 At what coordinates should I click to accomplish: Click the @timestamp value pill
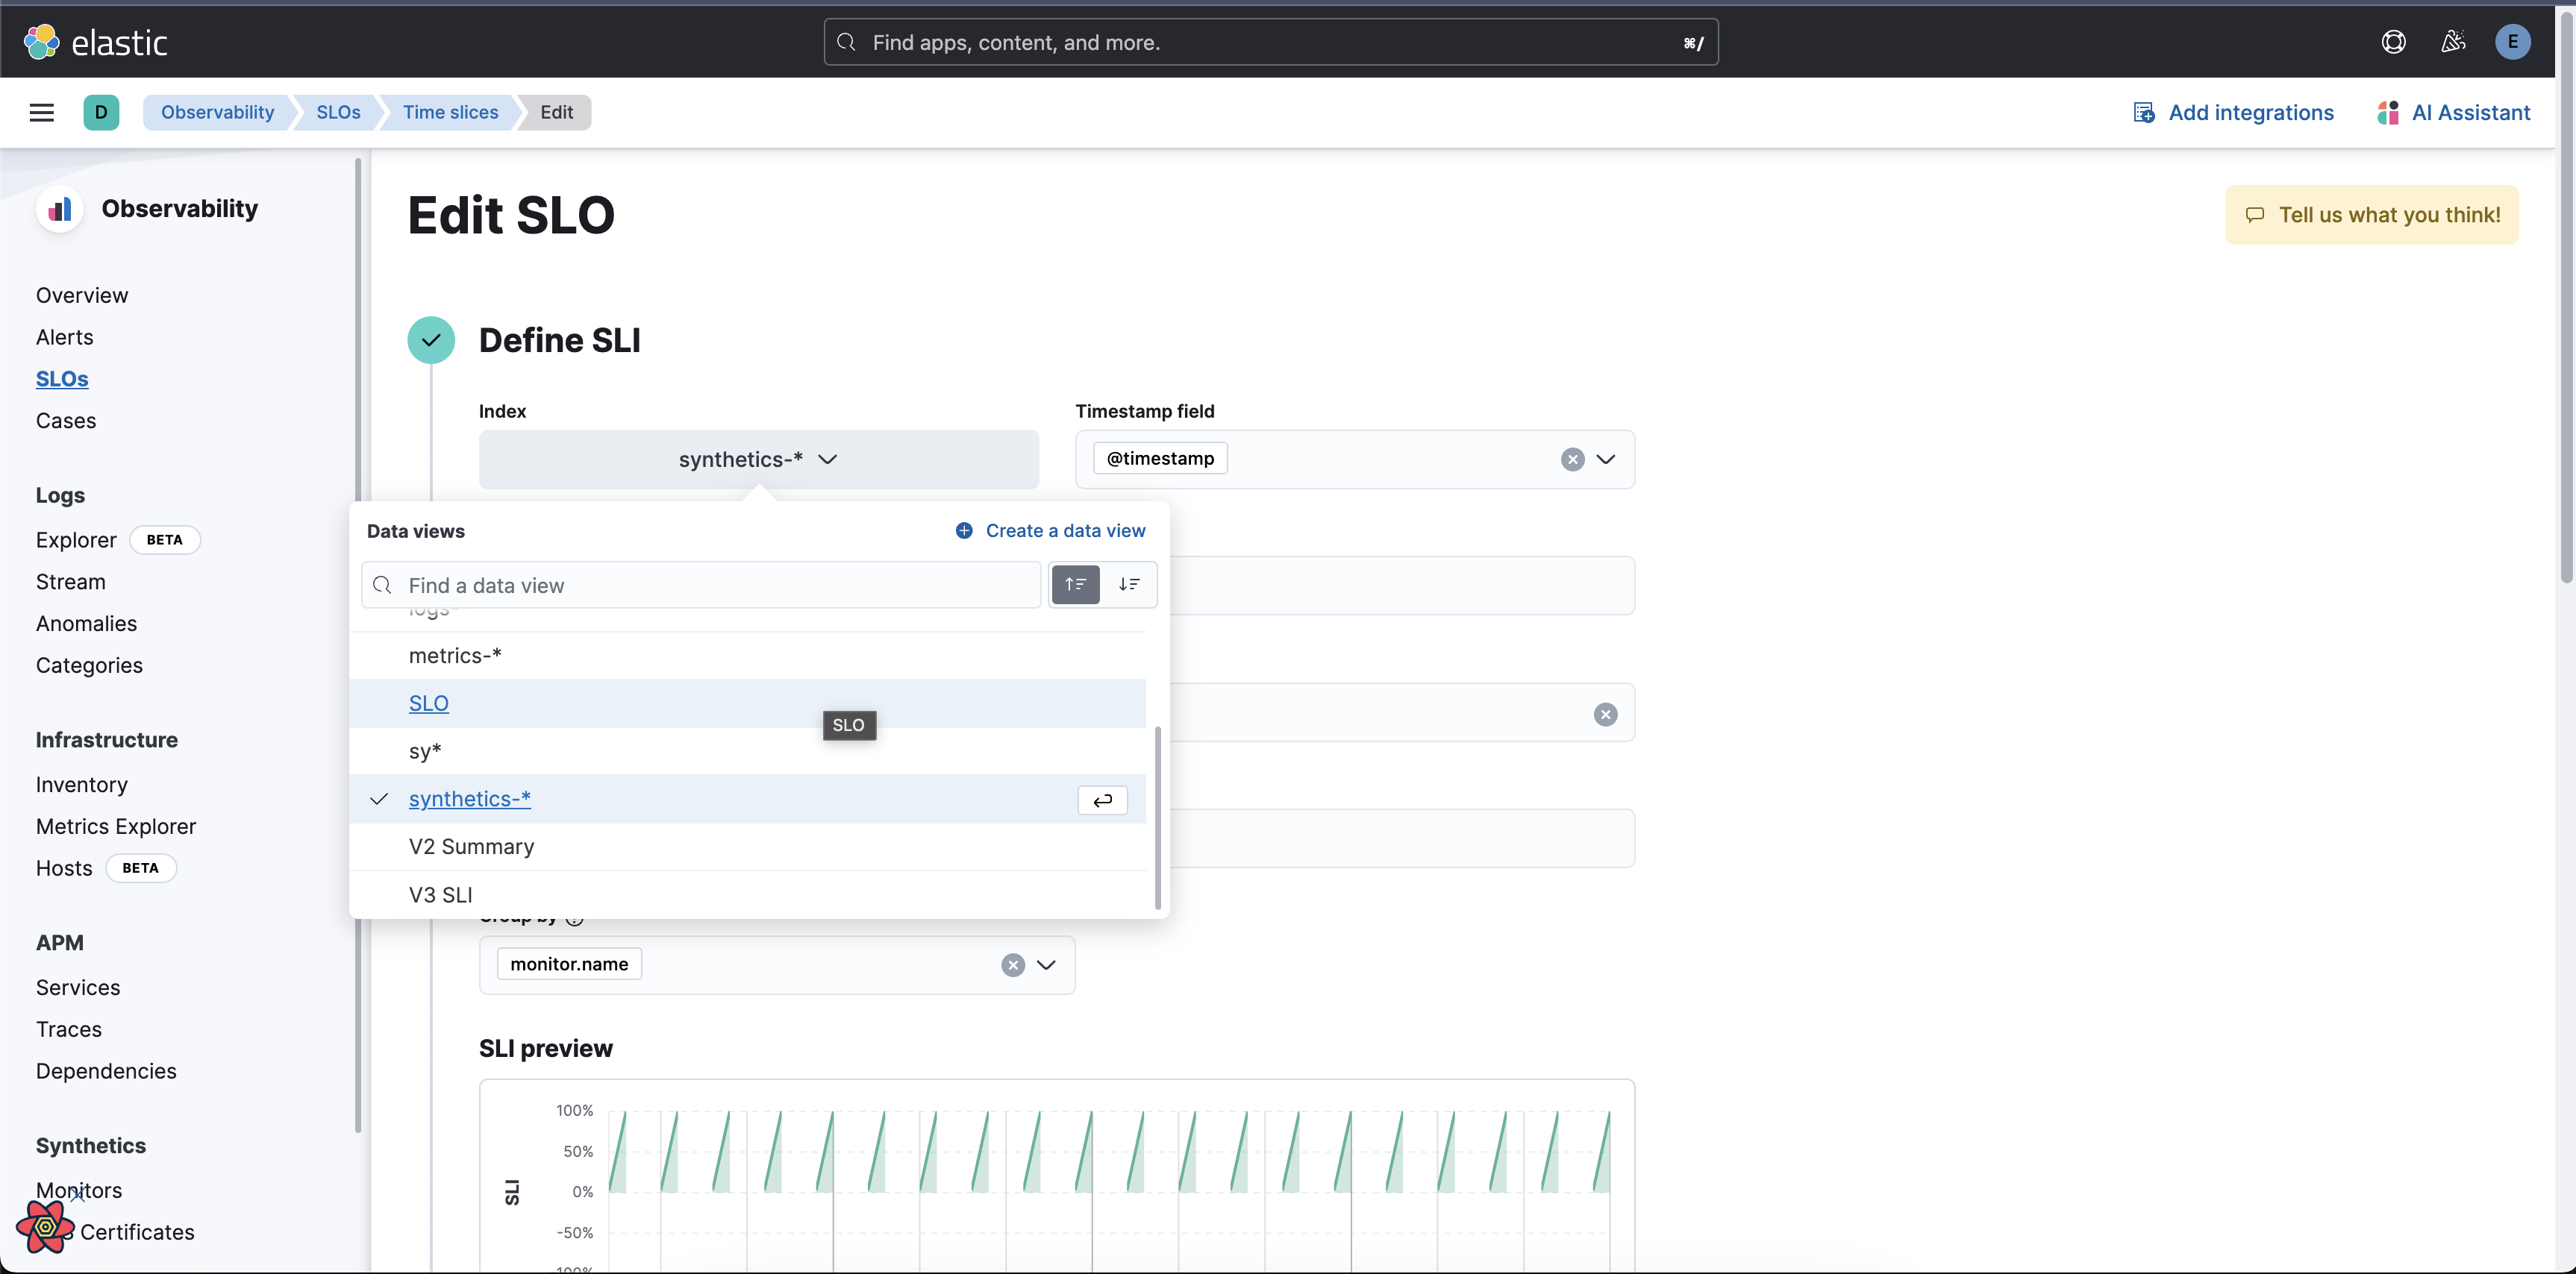pyautogui.click(x=1160, y=459)
